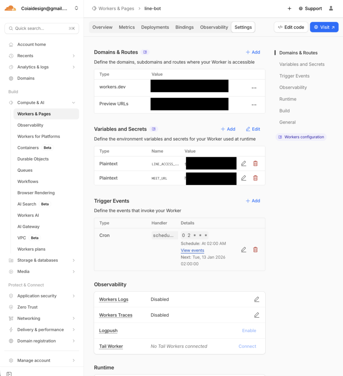Switch to the Deployments tab
The image size is (343, 376).
(x=155, y=27)
